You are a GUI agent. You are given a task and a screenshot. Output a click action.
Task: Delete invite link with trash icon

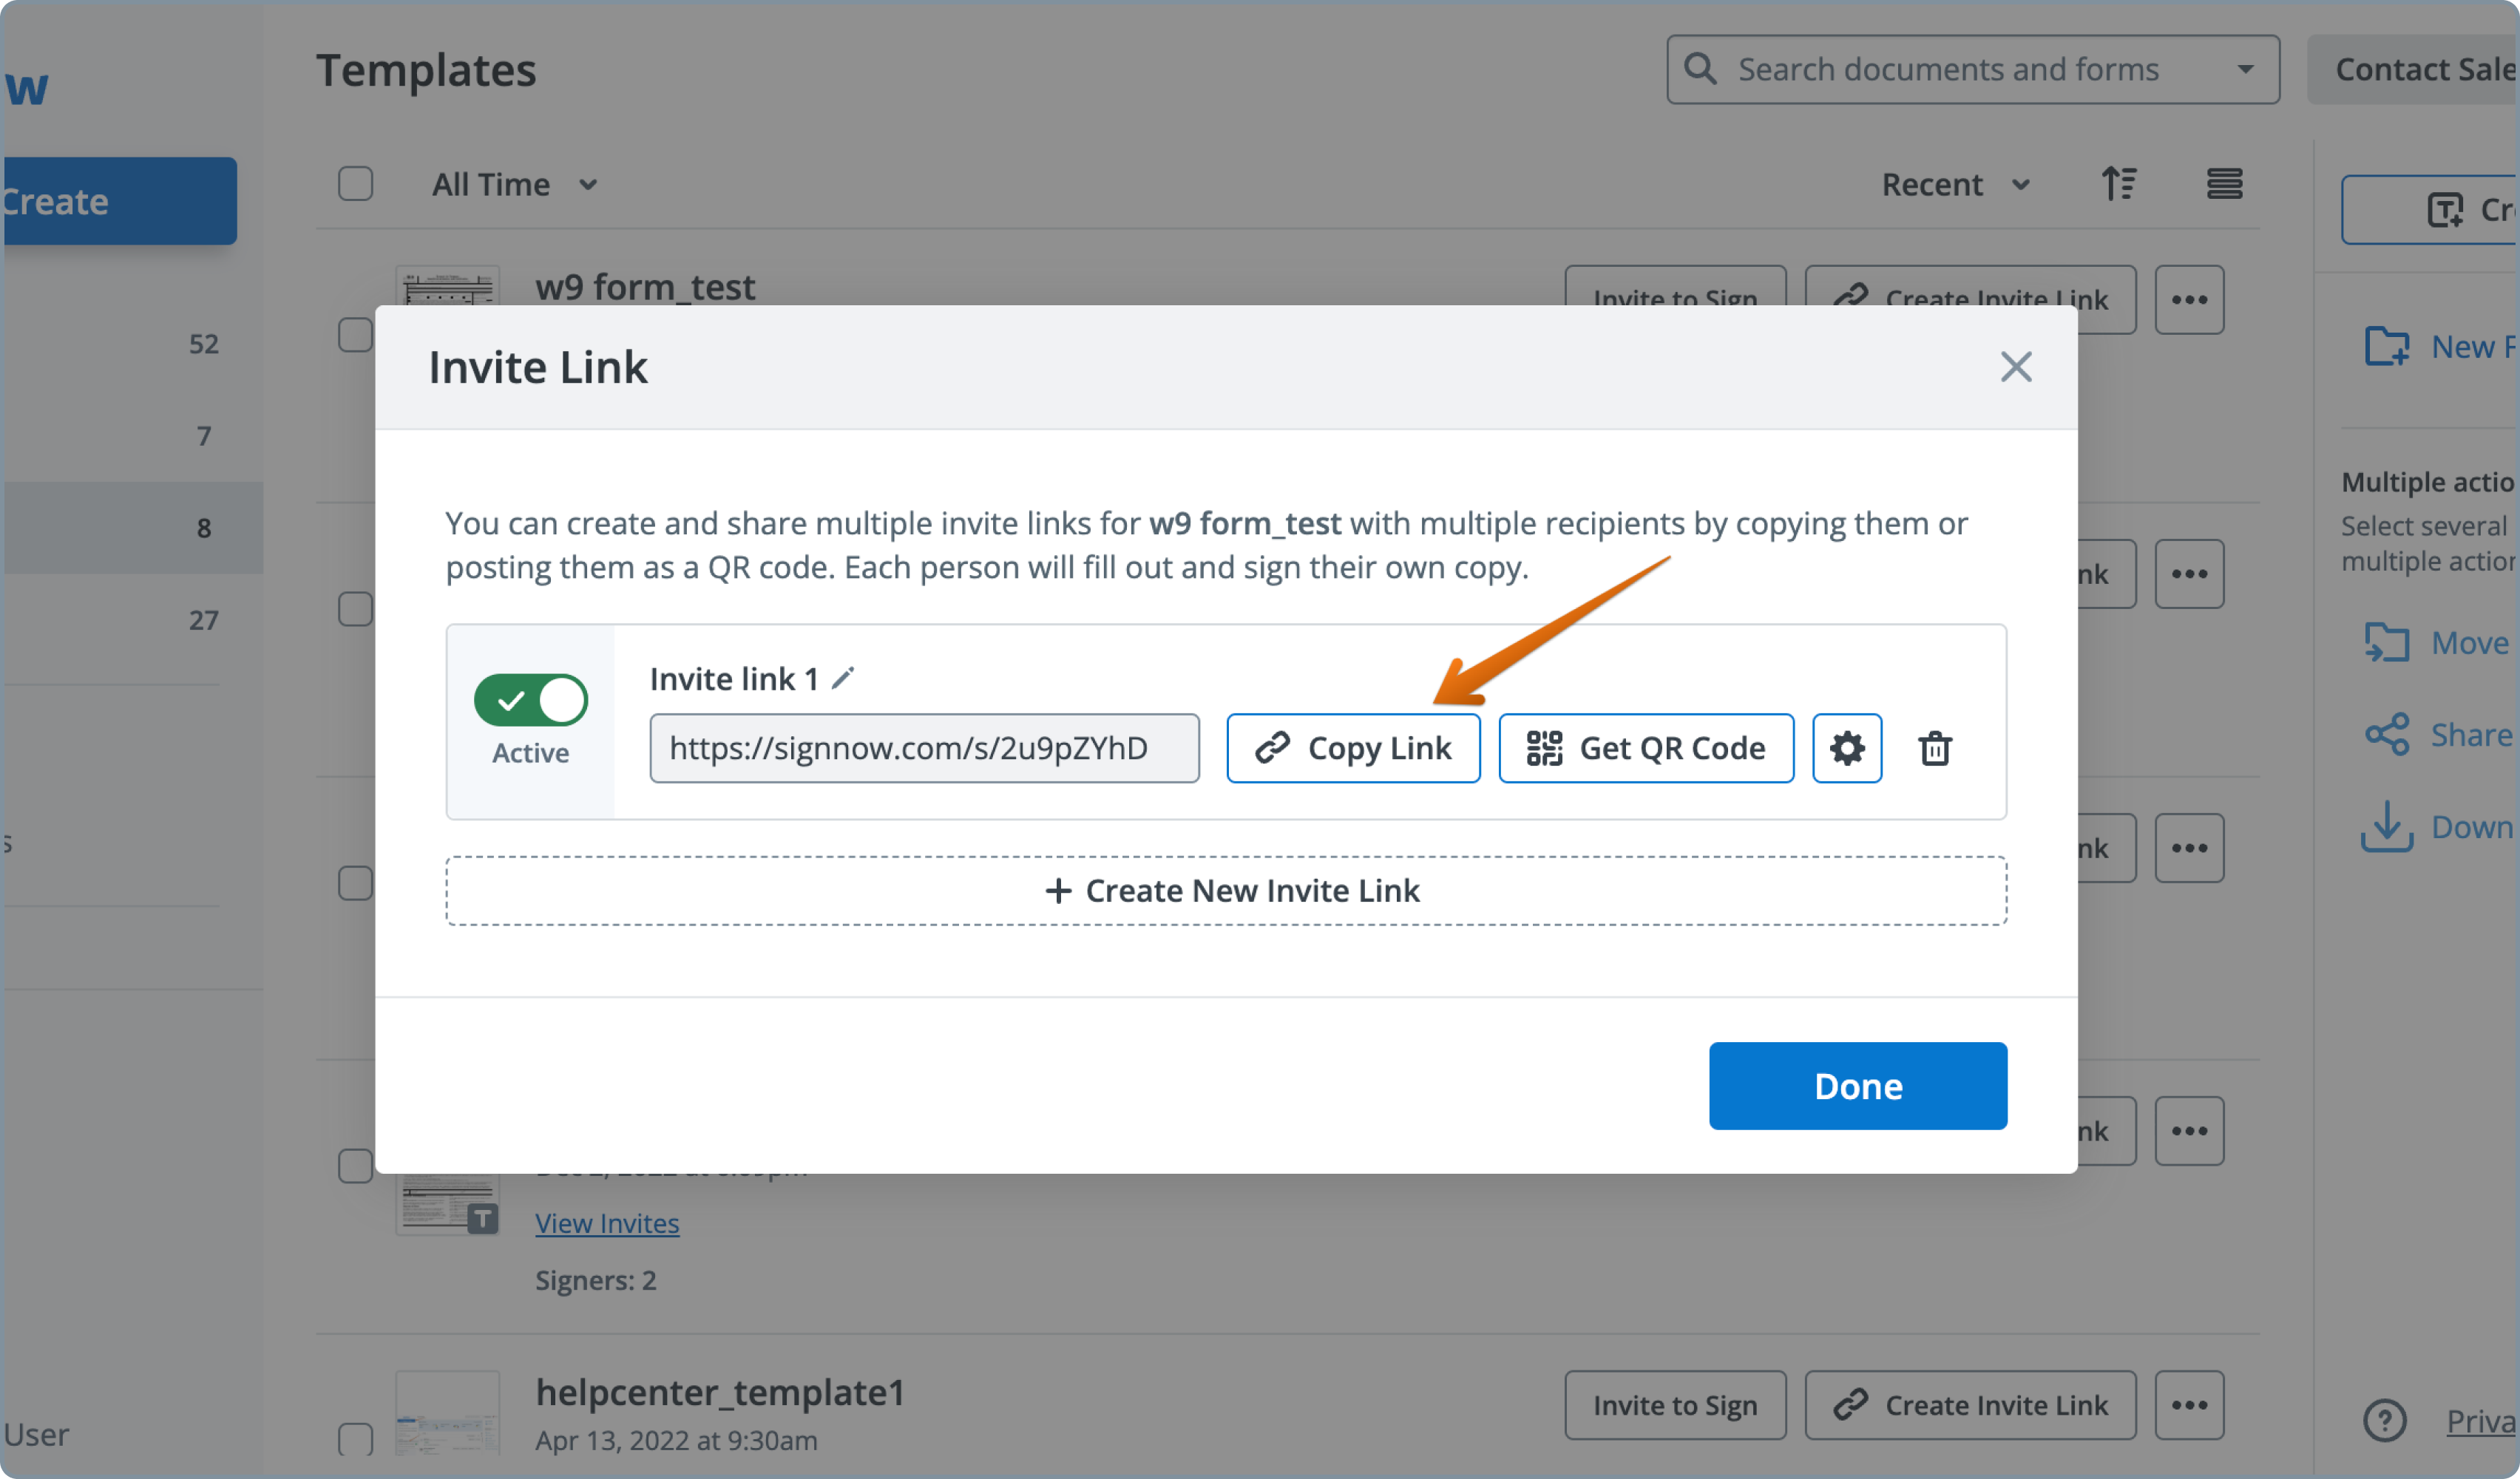[1934, 747]
